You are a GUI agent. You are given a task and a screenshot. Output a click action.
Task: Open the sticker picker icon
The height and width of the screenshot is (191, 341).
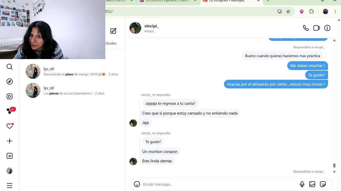pyautogui.click(x=323, y=184)
